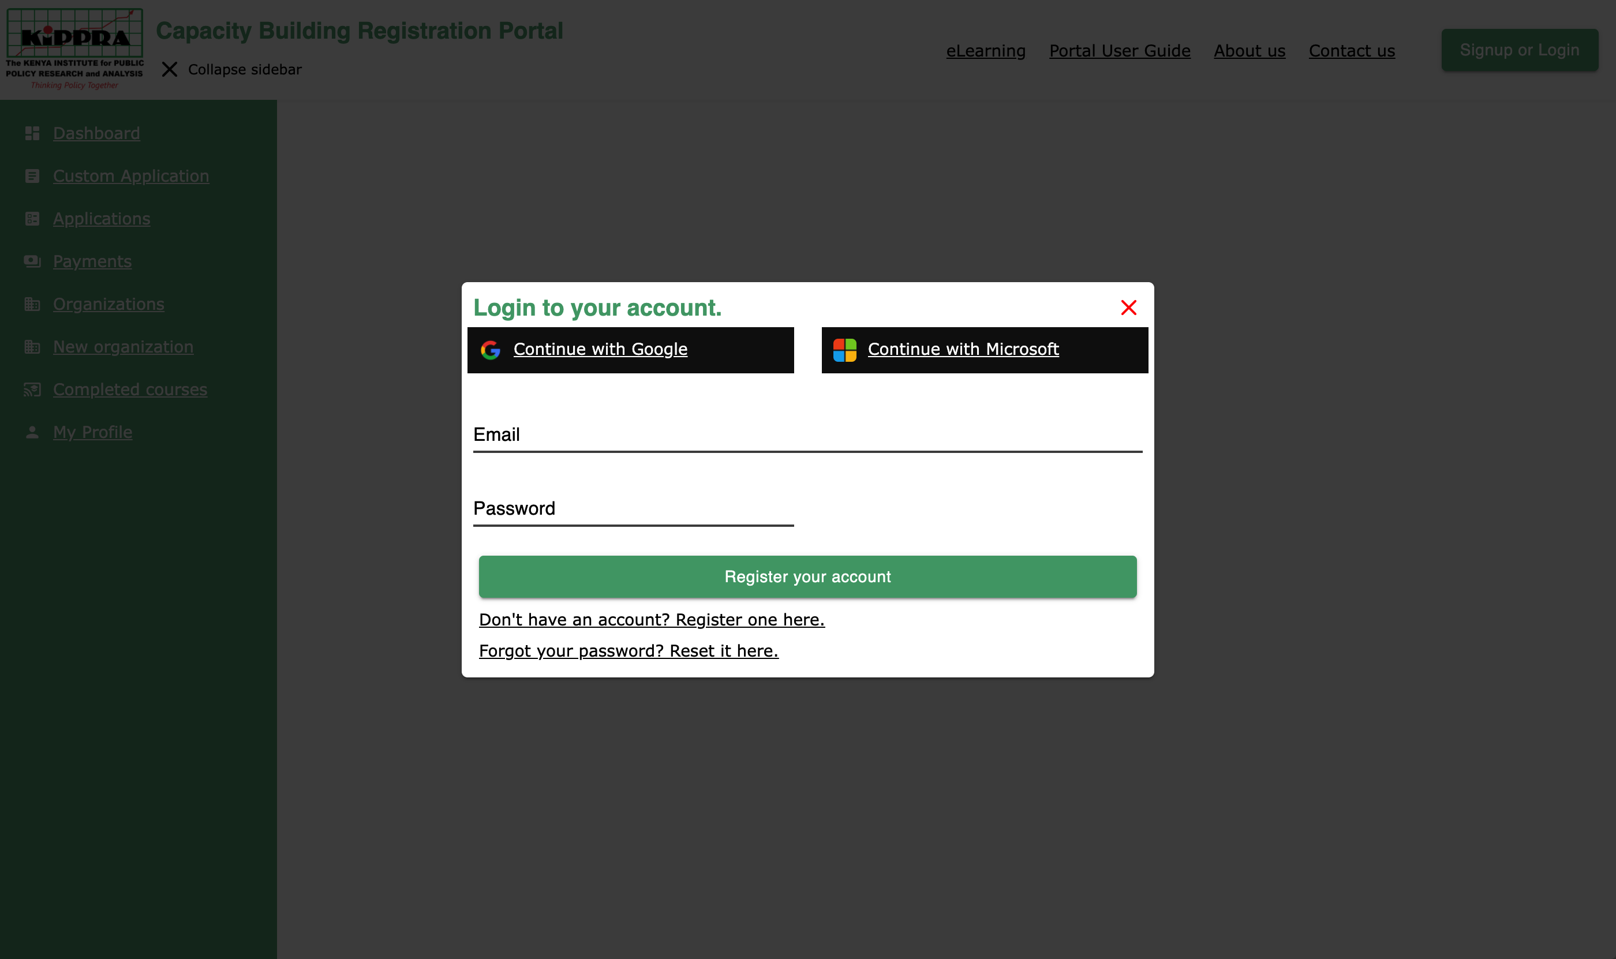The height and width of the screenshot is (959, 1616).
Task: Click the My Profile person icon
Action: (32, 432)
